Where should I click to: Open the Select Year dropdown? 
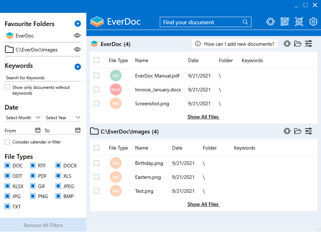tap(62, 117)
